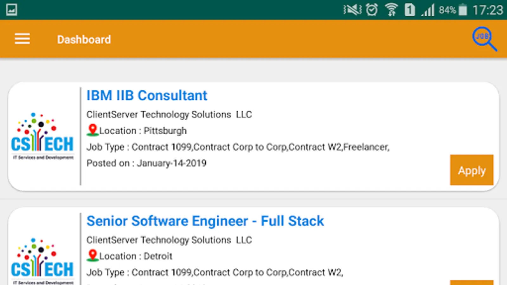Tap the clock showing 17:23

click(488, 10)
